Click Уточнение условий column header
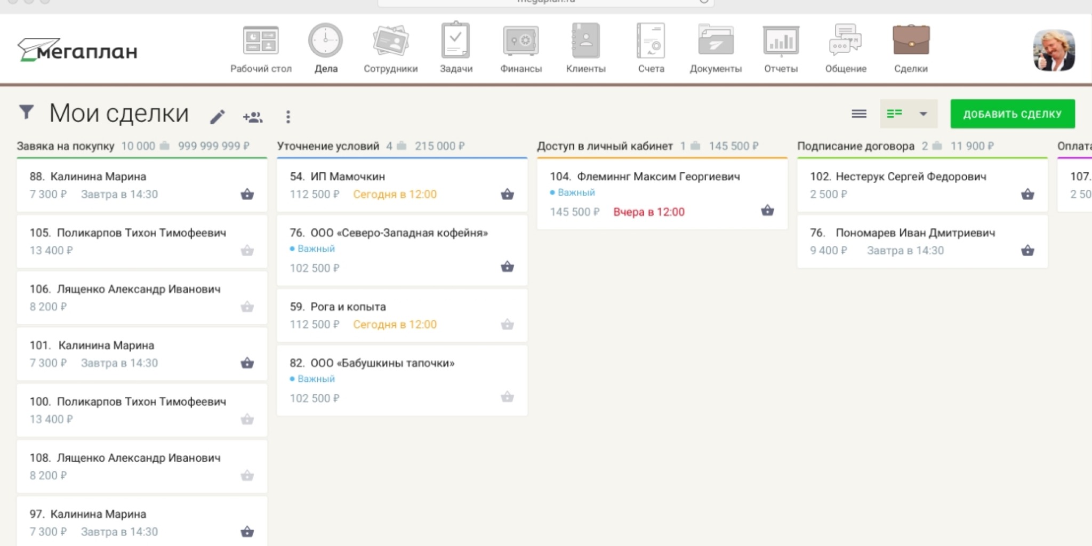1092x546 pixels. (x=328, y=146)
